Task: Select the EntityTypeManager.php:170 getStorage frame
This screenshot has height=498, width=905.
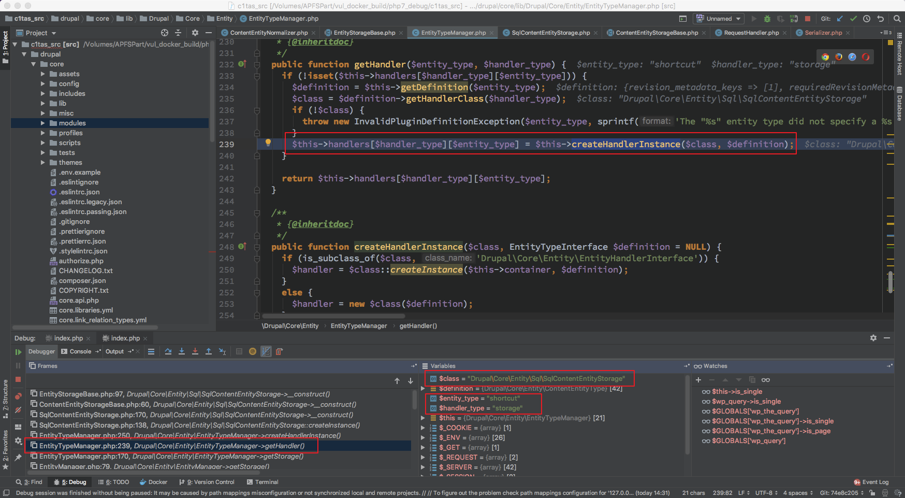Action: click(171, 456)
